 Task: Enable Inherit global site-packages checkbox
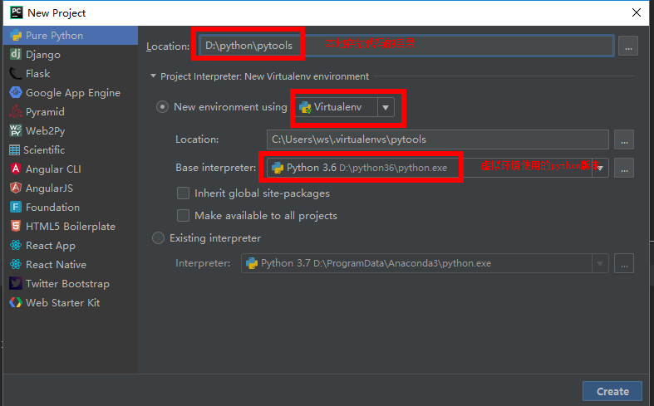pyautogui.click(x=183, y=193)
